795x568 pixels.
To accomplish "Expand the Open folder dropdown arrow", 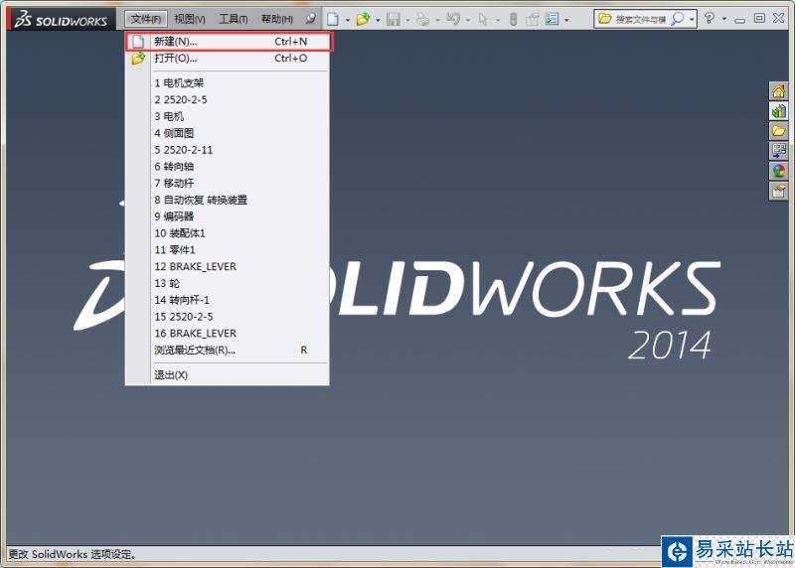I will tap(378, 20).
